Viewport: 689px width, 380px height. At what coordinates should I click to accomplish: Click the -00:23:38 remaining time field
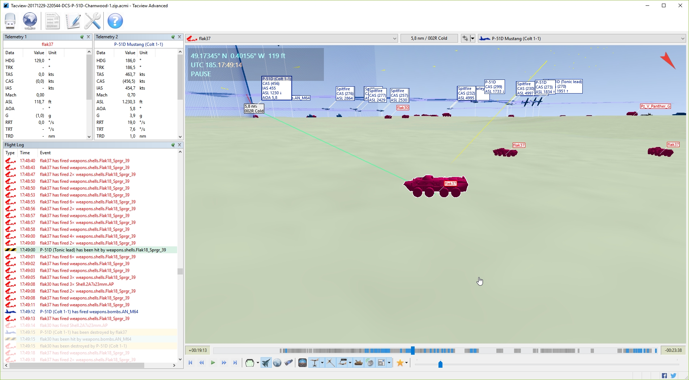[673, 350]
